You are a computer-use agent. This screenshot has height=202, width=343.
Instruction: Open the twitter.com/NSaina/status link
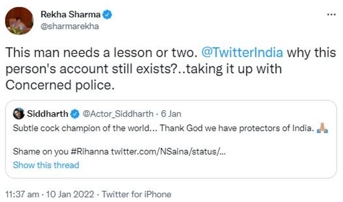coord(168,151)
